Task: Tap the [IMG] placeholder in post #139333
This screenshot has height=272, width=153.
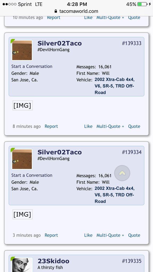Action: tap(23, 105)
